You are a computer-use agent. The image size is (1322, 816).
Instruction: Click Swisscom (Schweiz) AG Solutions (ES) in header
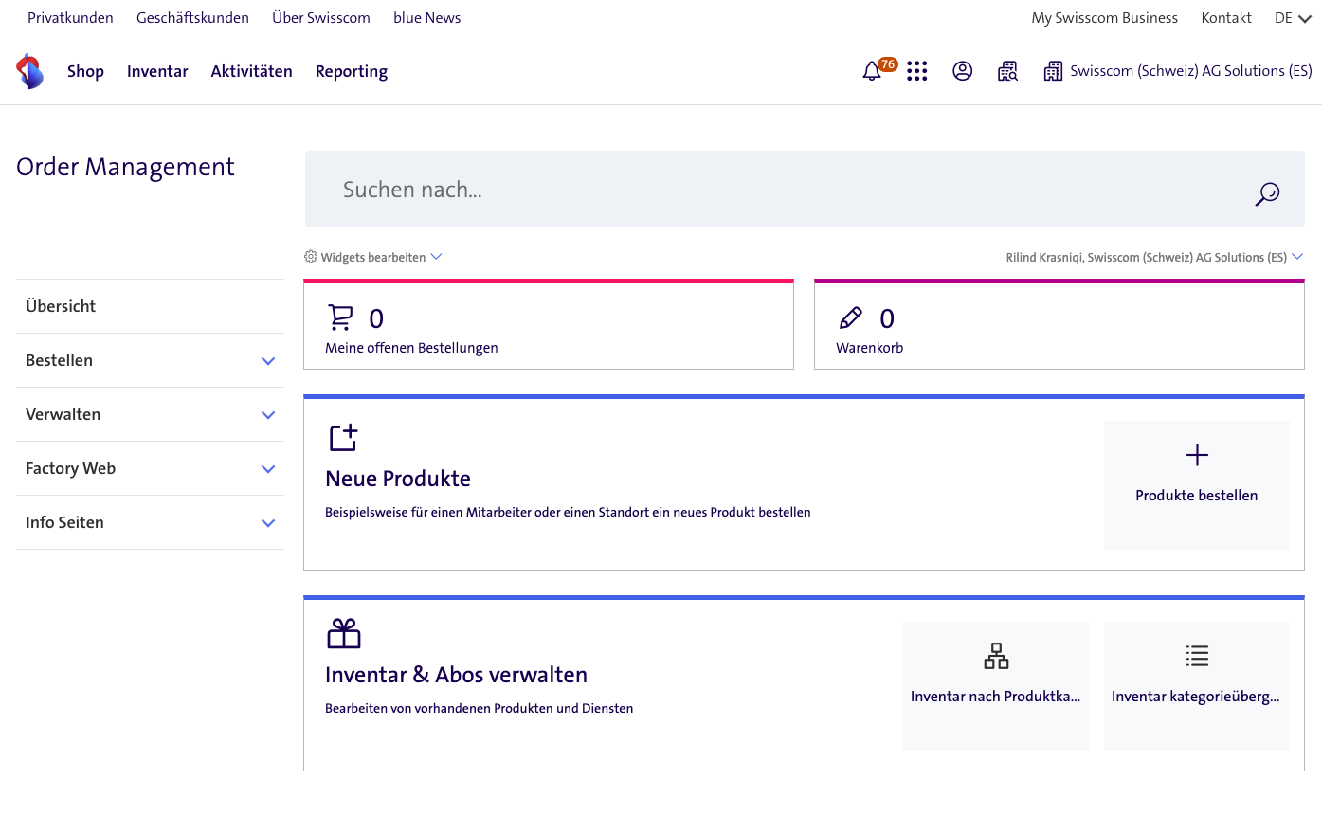click(1191, 71)
